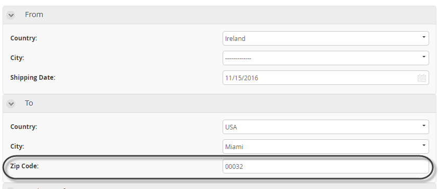
Task: Open the From Country select showing Ireland
Action: point(326,38)
